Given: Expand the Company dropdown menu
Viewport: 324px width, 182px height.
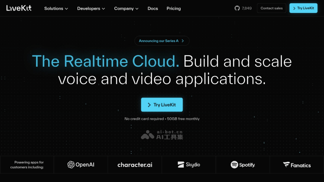Looking at the screenshot, I should tap(126, 8).
